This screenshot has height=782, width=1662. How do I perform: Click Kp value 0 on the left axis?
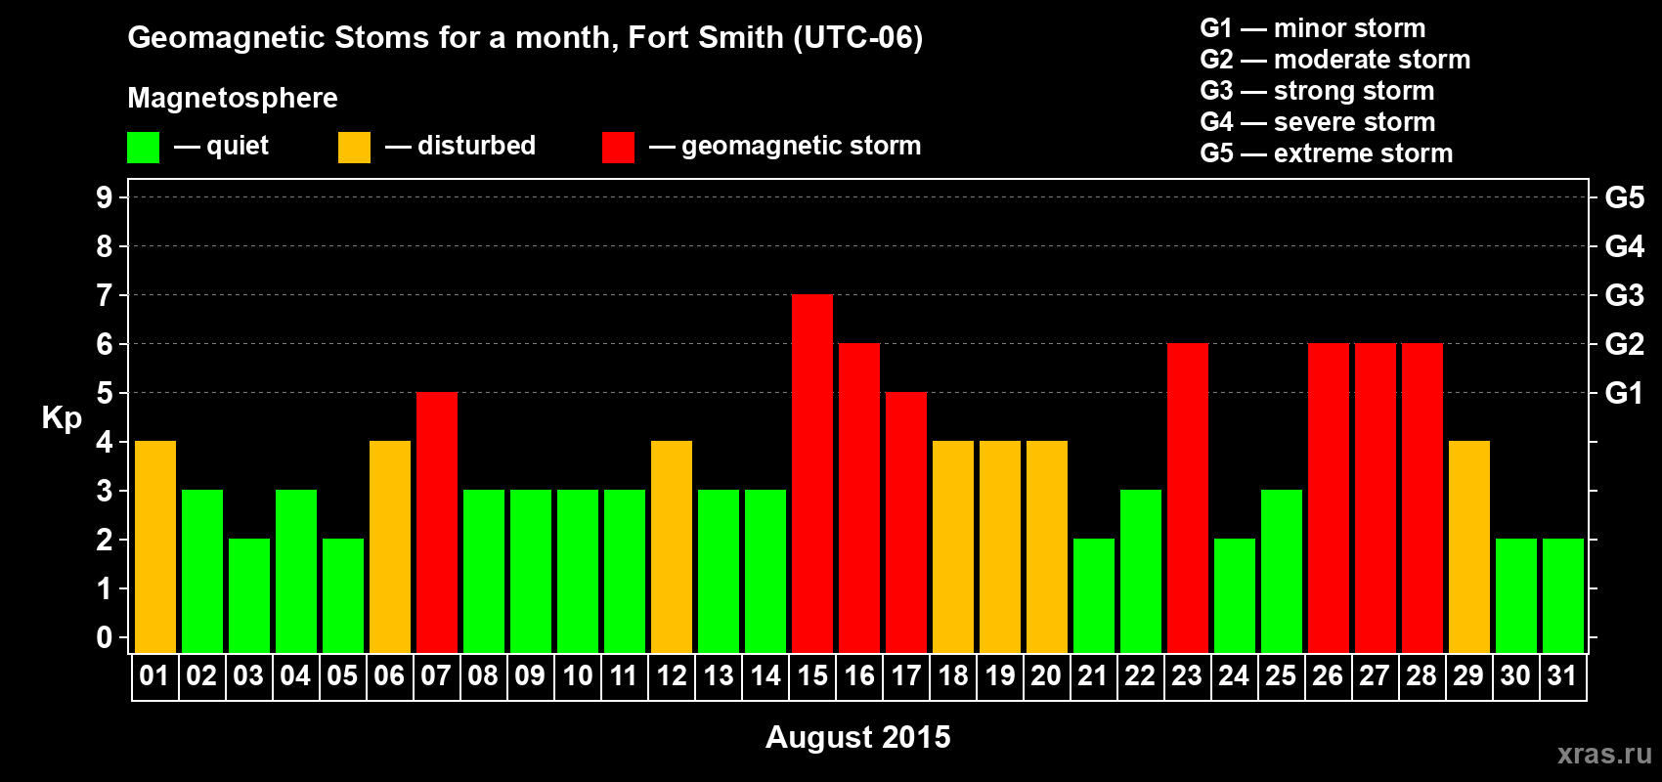(x=105, y=637)
